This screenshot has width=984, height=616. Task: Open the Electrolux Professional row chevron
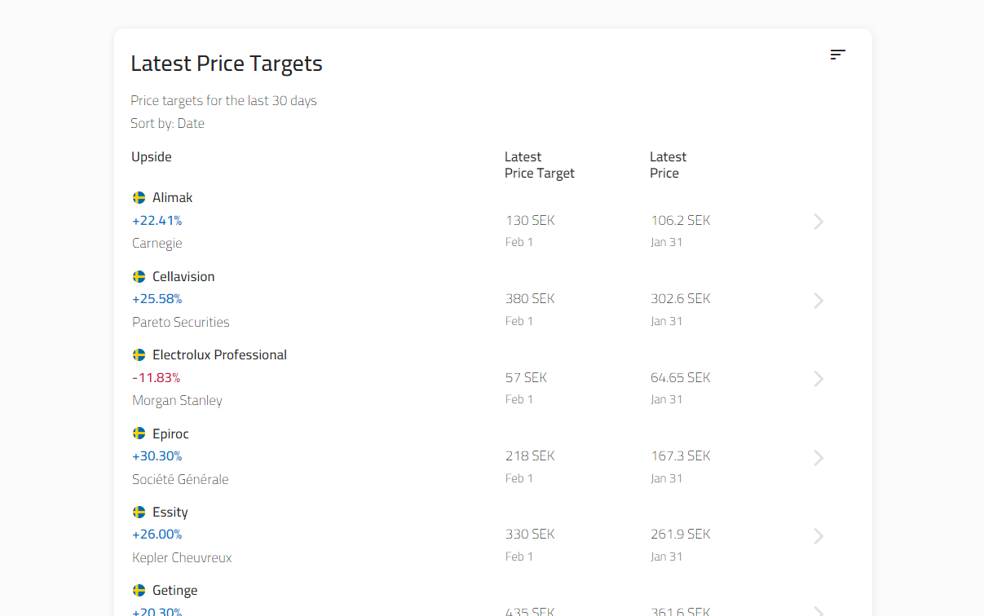[x=819, y=379]
